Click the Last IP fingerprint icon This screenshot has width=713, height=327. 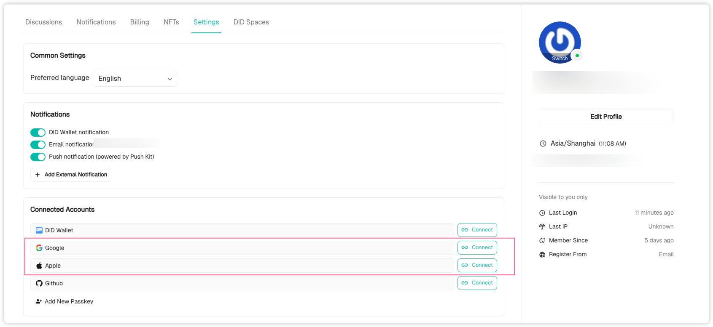coord(542,227)
